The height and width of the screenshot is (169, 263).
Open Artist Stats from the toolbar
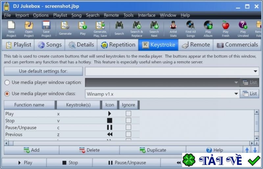coord(173,29)
